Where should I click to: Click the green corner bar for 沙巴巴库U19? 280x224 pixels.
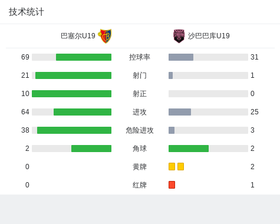point(189,149)
